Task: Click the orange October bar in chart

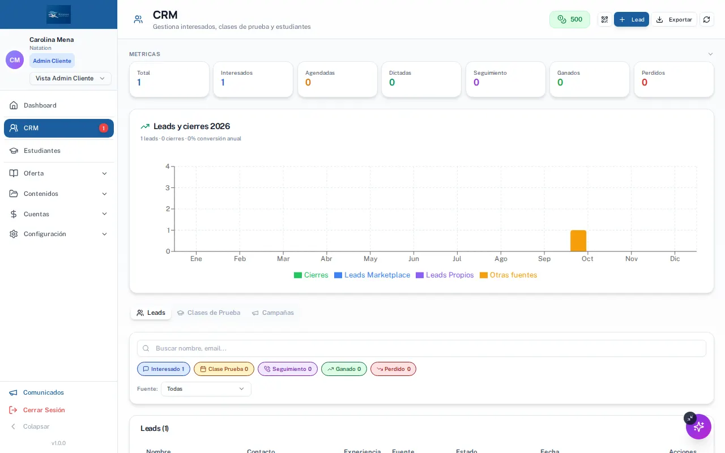Action: [x=578, y=241]
